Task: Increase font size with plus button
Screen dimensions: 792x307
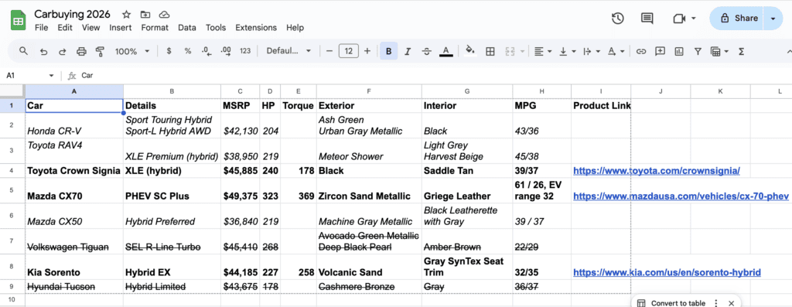Action: pyautogui.click(x=367, y=51)
